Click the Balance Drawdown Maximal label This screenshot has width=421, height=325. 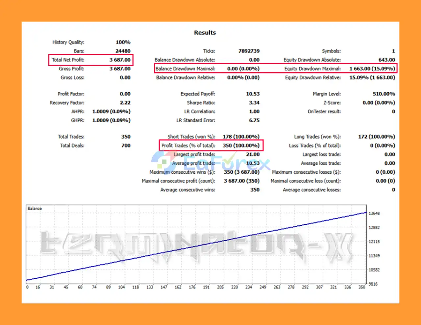click(x=185, y=69)
